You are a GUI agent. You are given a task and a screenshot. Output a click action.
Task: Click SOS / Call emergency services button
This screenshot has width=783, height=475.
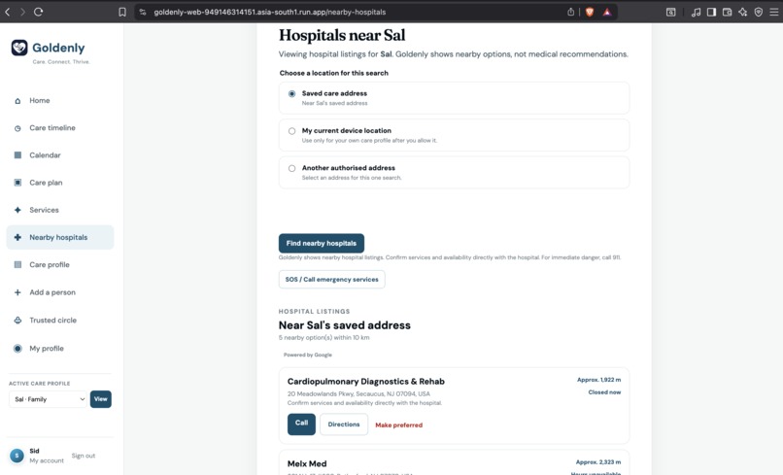(331, 279)
